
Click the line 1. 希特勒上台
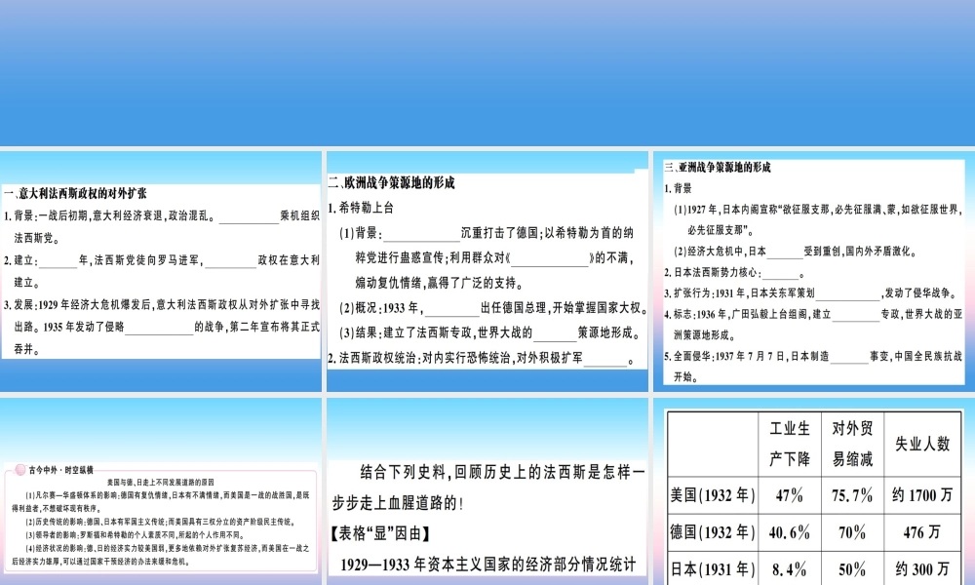(362, 209)
